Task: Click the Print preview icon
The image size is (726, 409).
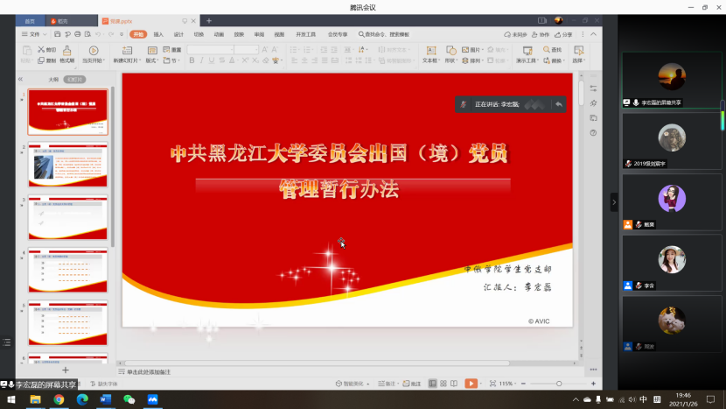Action: [x=87, y=34]
